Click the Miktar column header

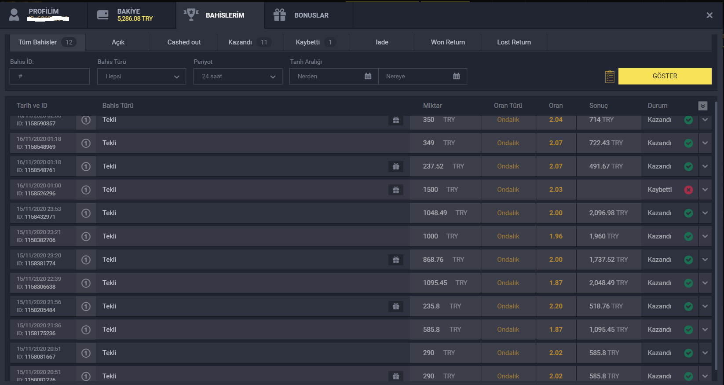tap(432, 106)
